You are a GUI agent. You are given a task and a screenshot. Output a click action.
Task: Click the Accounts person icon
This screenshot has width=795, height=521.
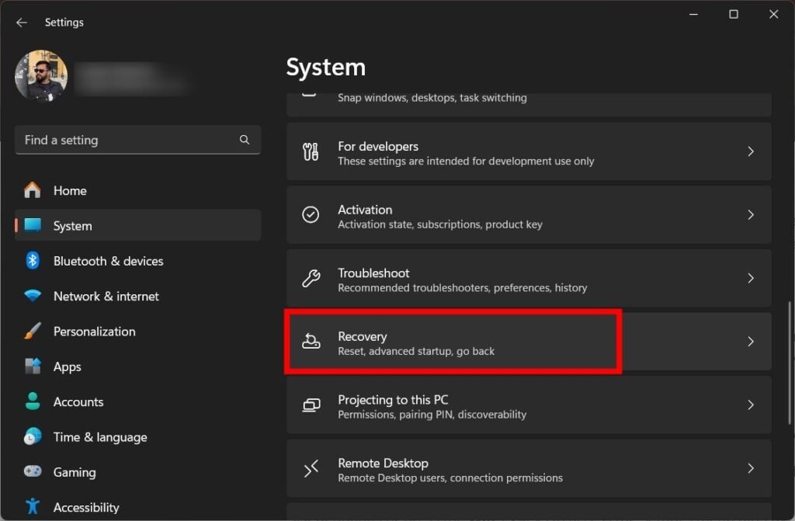pos(33,401)
